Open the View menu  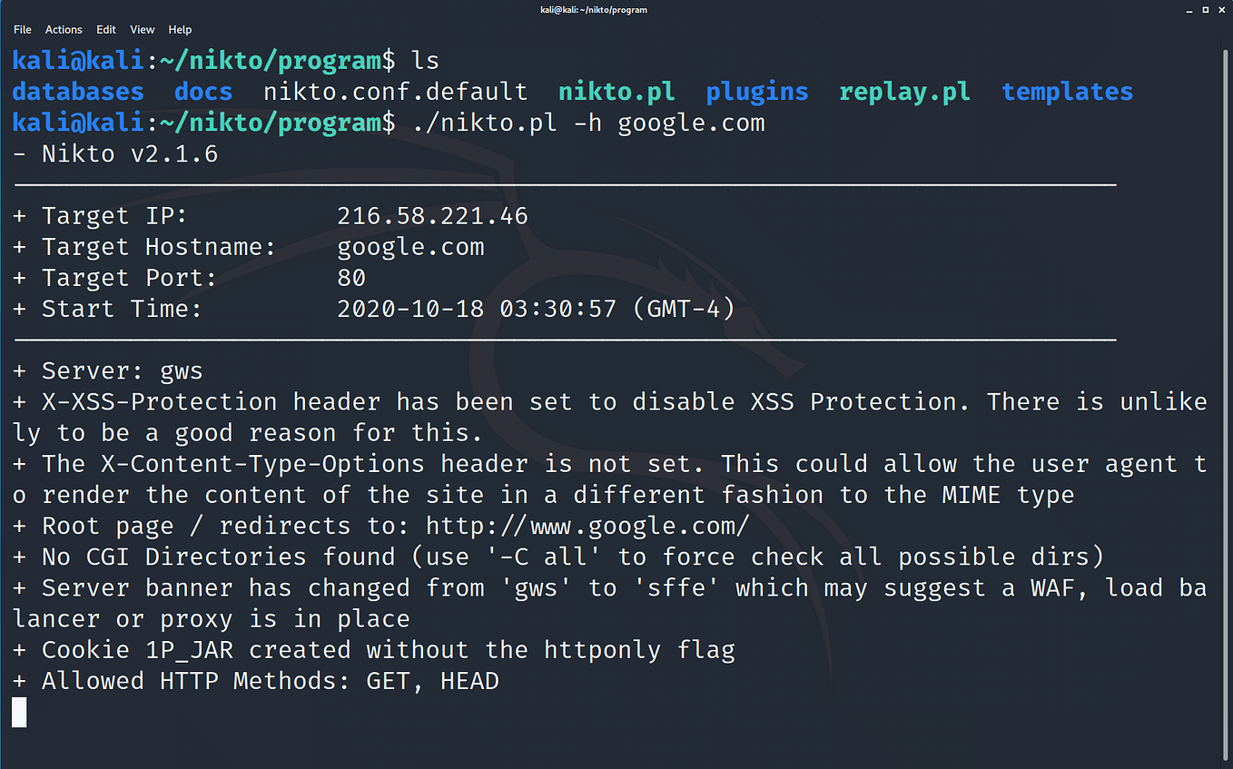(142, 29)
